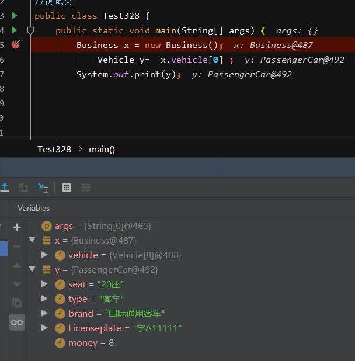Toggle Show Watches glasses icon
This screenshot has width=355, height=361.
[x=17, y=322]
